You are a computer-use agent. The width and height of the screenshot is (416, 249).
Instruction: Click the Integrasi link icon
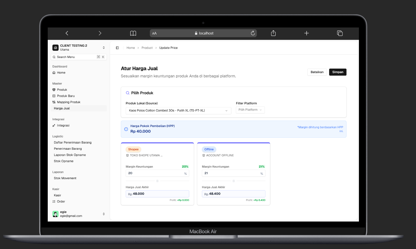(x=54, y=125)
